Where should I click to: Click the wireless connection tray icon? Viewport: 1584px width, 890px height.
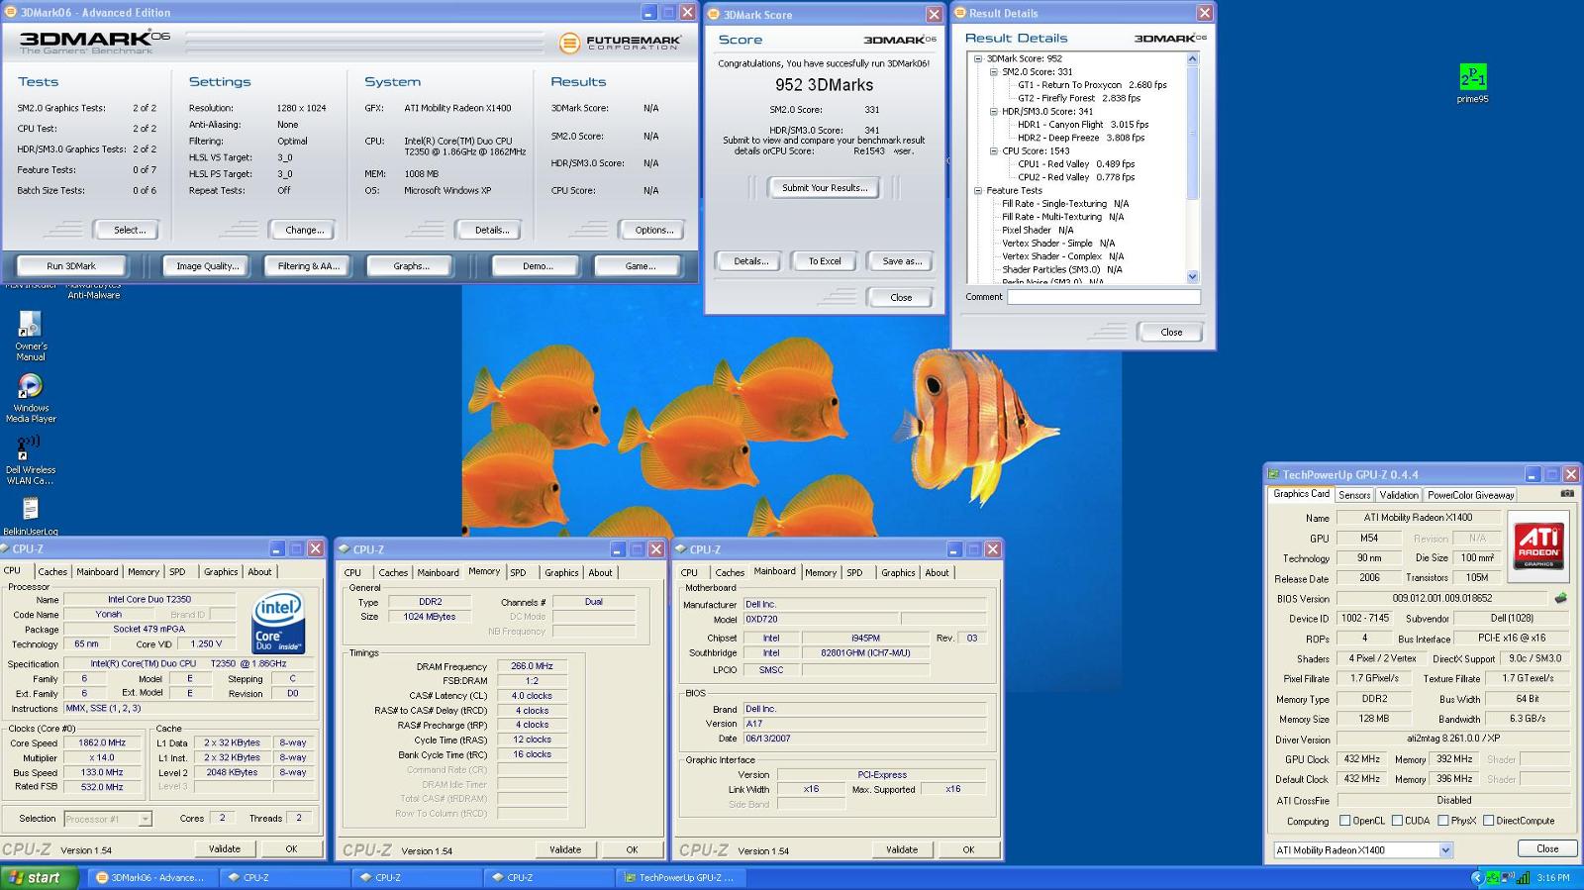click(x=1507, y=877)
